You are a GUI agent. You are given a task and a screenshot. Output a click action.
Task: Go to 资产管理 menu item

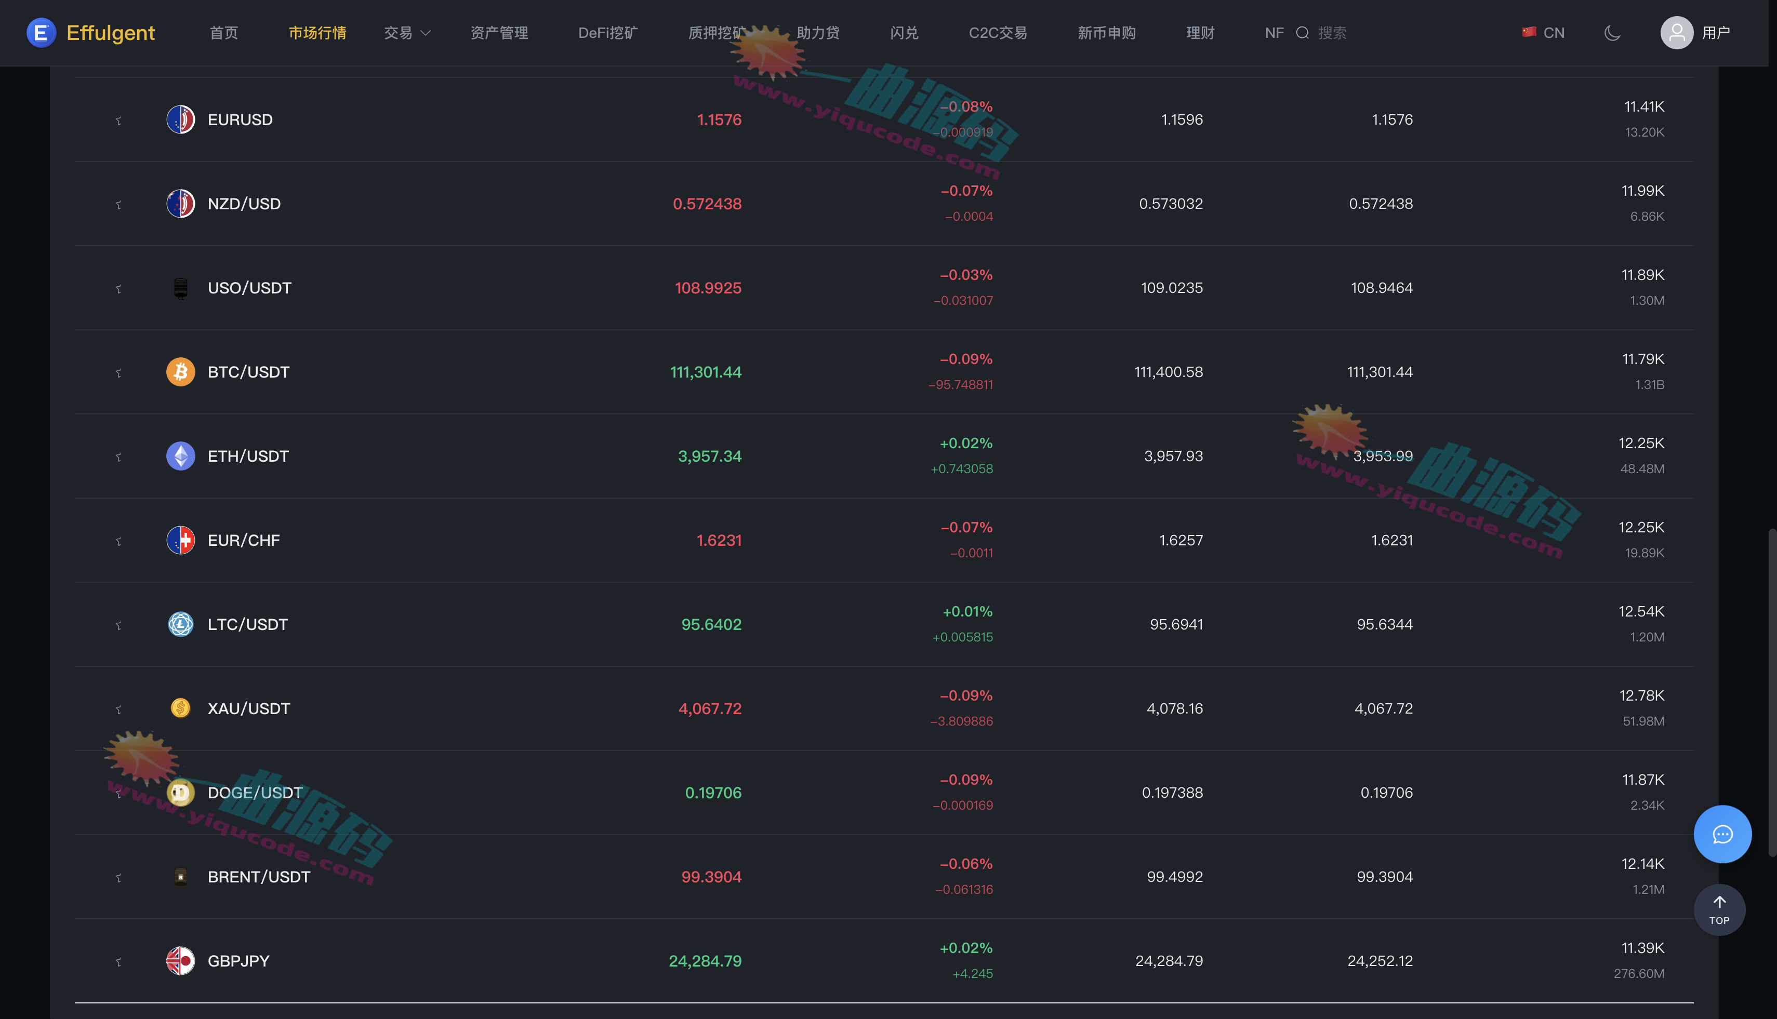click(x=499, y=33)
